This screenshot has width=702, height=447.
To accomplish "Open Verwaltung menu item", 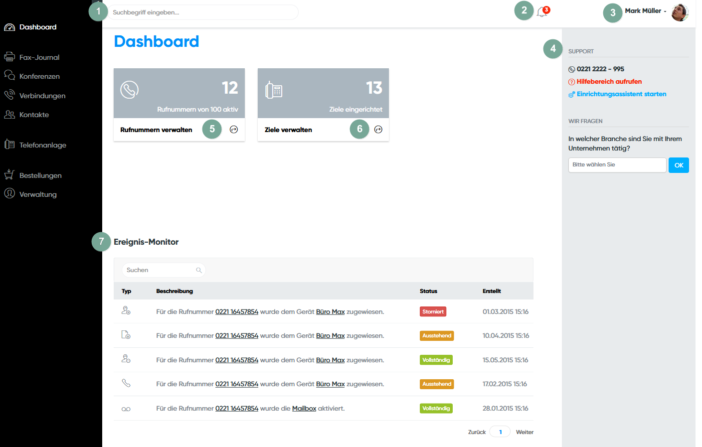I will click(38, 194).
